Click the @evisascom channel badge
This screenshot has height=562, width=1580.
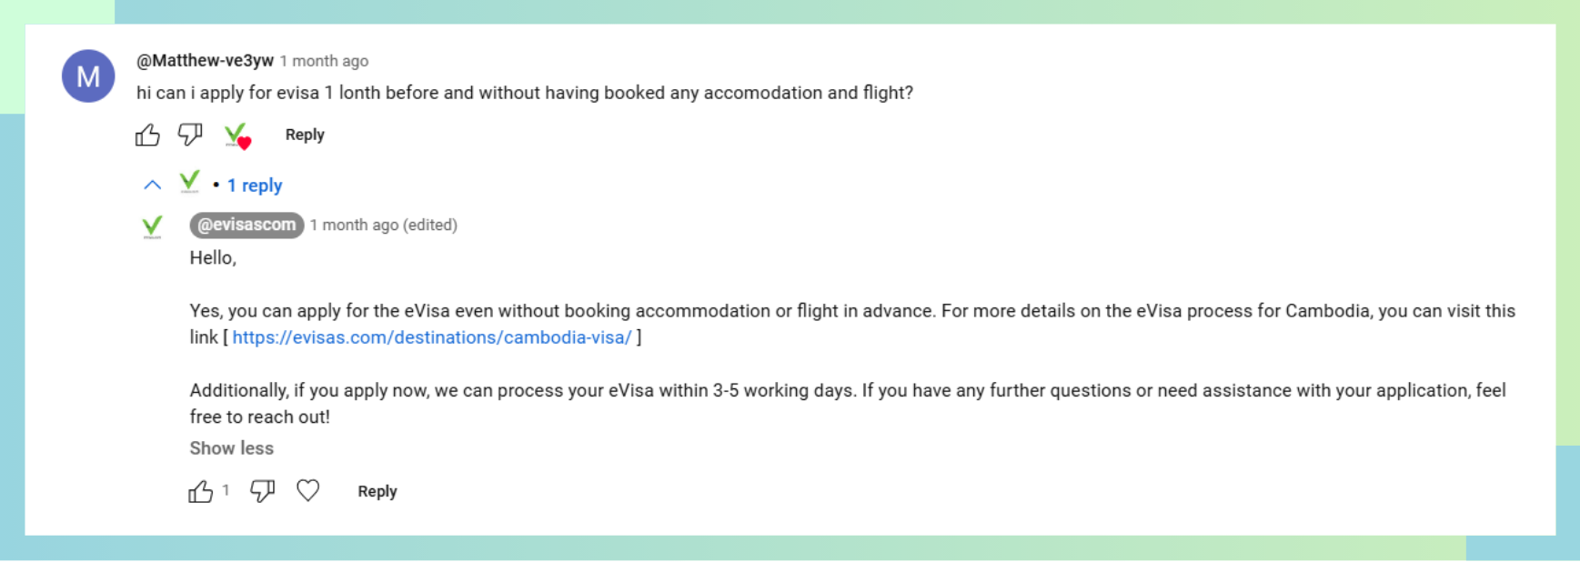click(247, 225)
